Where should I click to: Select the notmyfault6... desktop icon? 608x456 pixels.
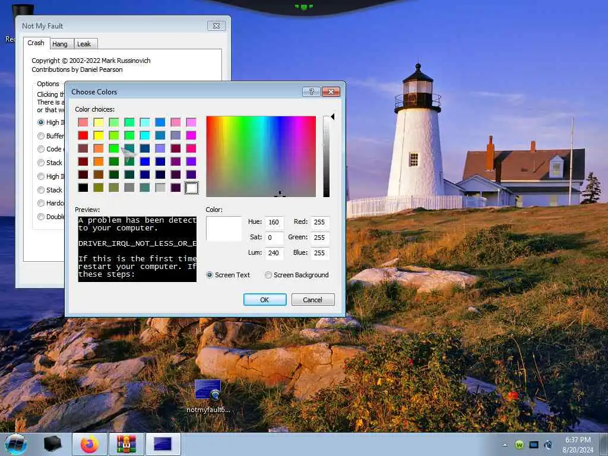coord(208,396)
